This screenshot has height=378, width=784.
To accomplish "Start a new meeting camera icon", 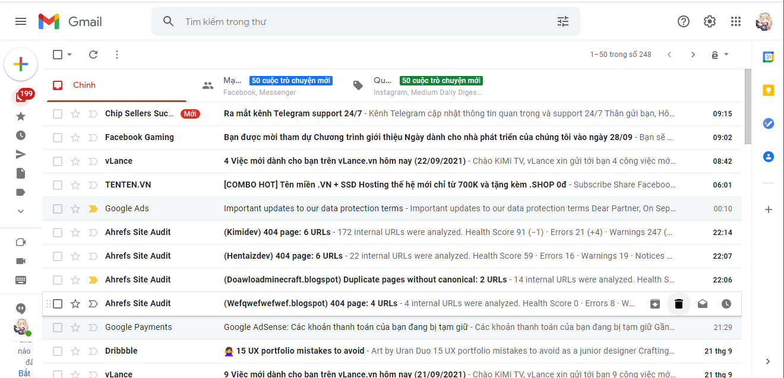I will 21,242.
